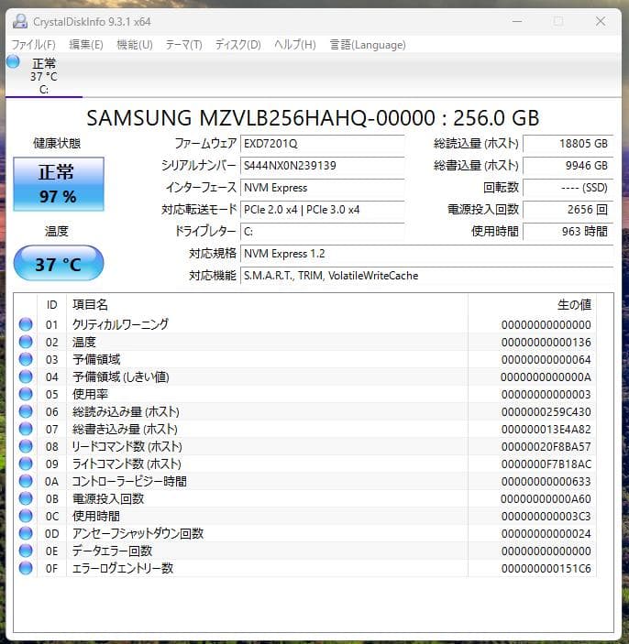Click the 正常 97 % health status button
This screenshot has width=629, height=644.
click(x=59, y=184)
